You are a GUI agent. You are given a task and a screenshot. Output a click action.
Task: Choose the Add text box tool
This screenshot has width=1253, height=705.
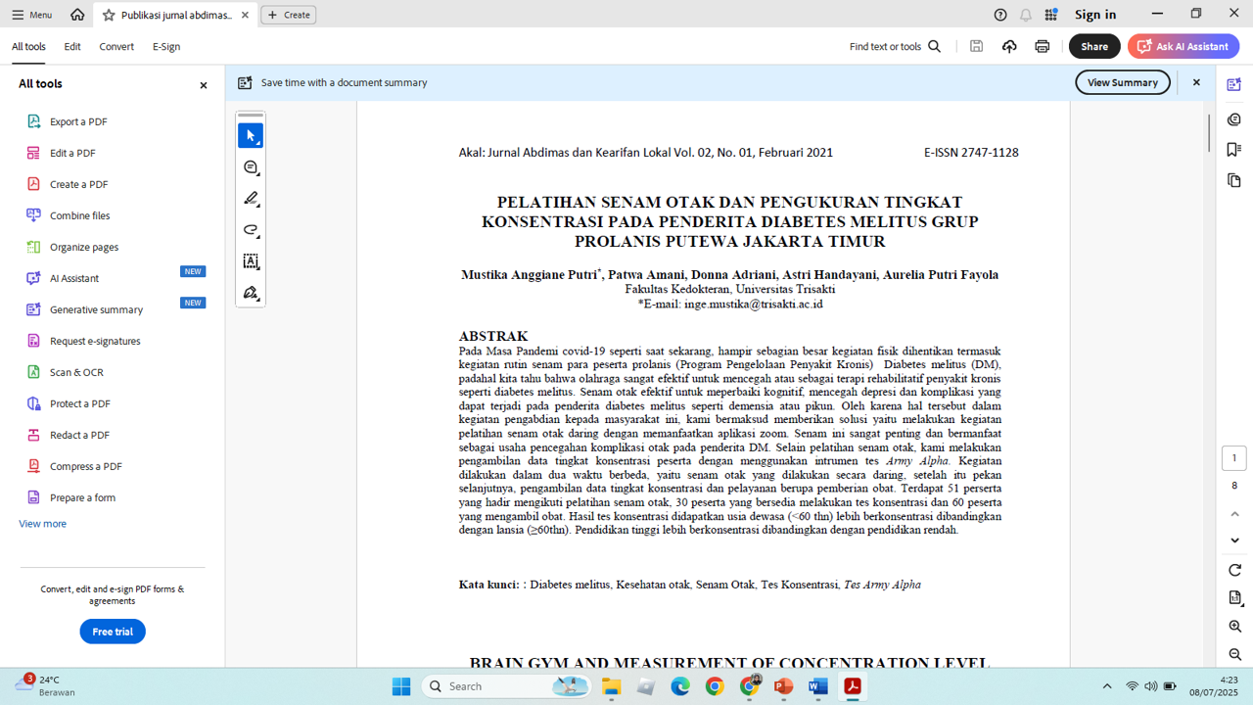251,261
